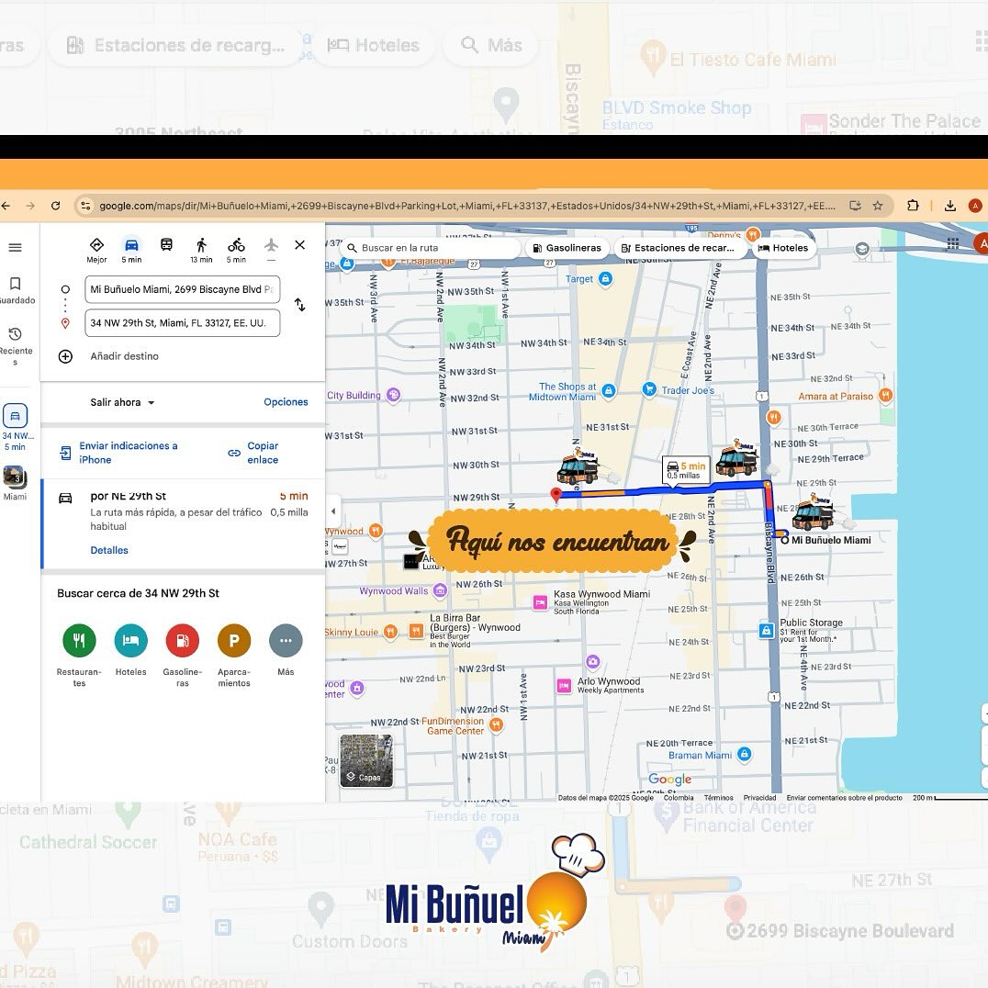The width and height of the screenshot is (988, 988).
Task: Search nearby Gasolineras red icon
Action: pyautogui.click(x=182, y=655)
